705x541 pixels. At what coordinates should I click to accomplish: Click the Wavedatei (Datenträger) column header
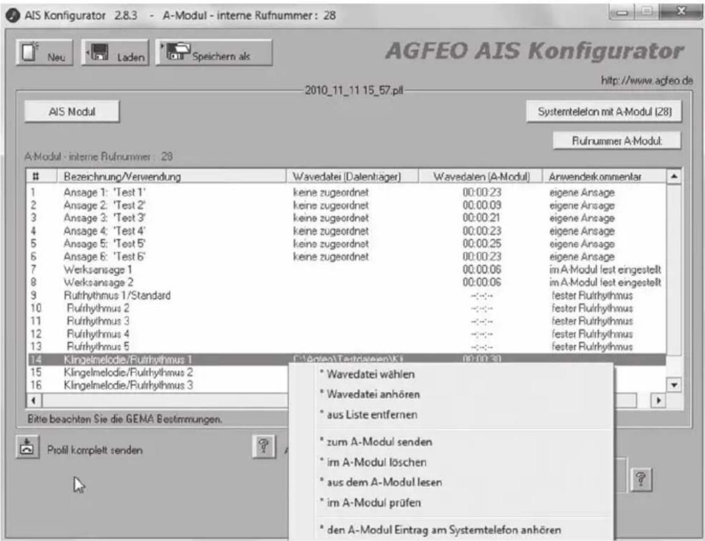coord(352,176)
